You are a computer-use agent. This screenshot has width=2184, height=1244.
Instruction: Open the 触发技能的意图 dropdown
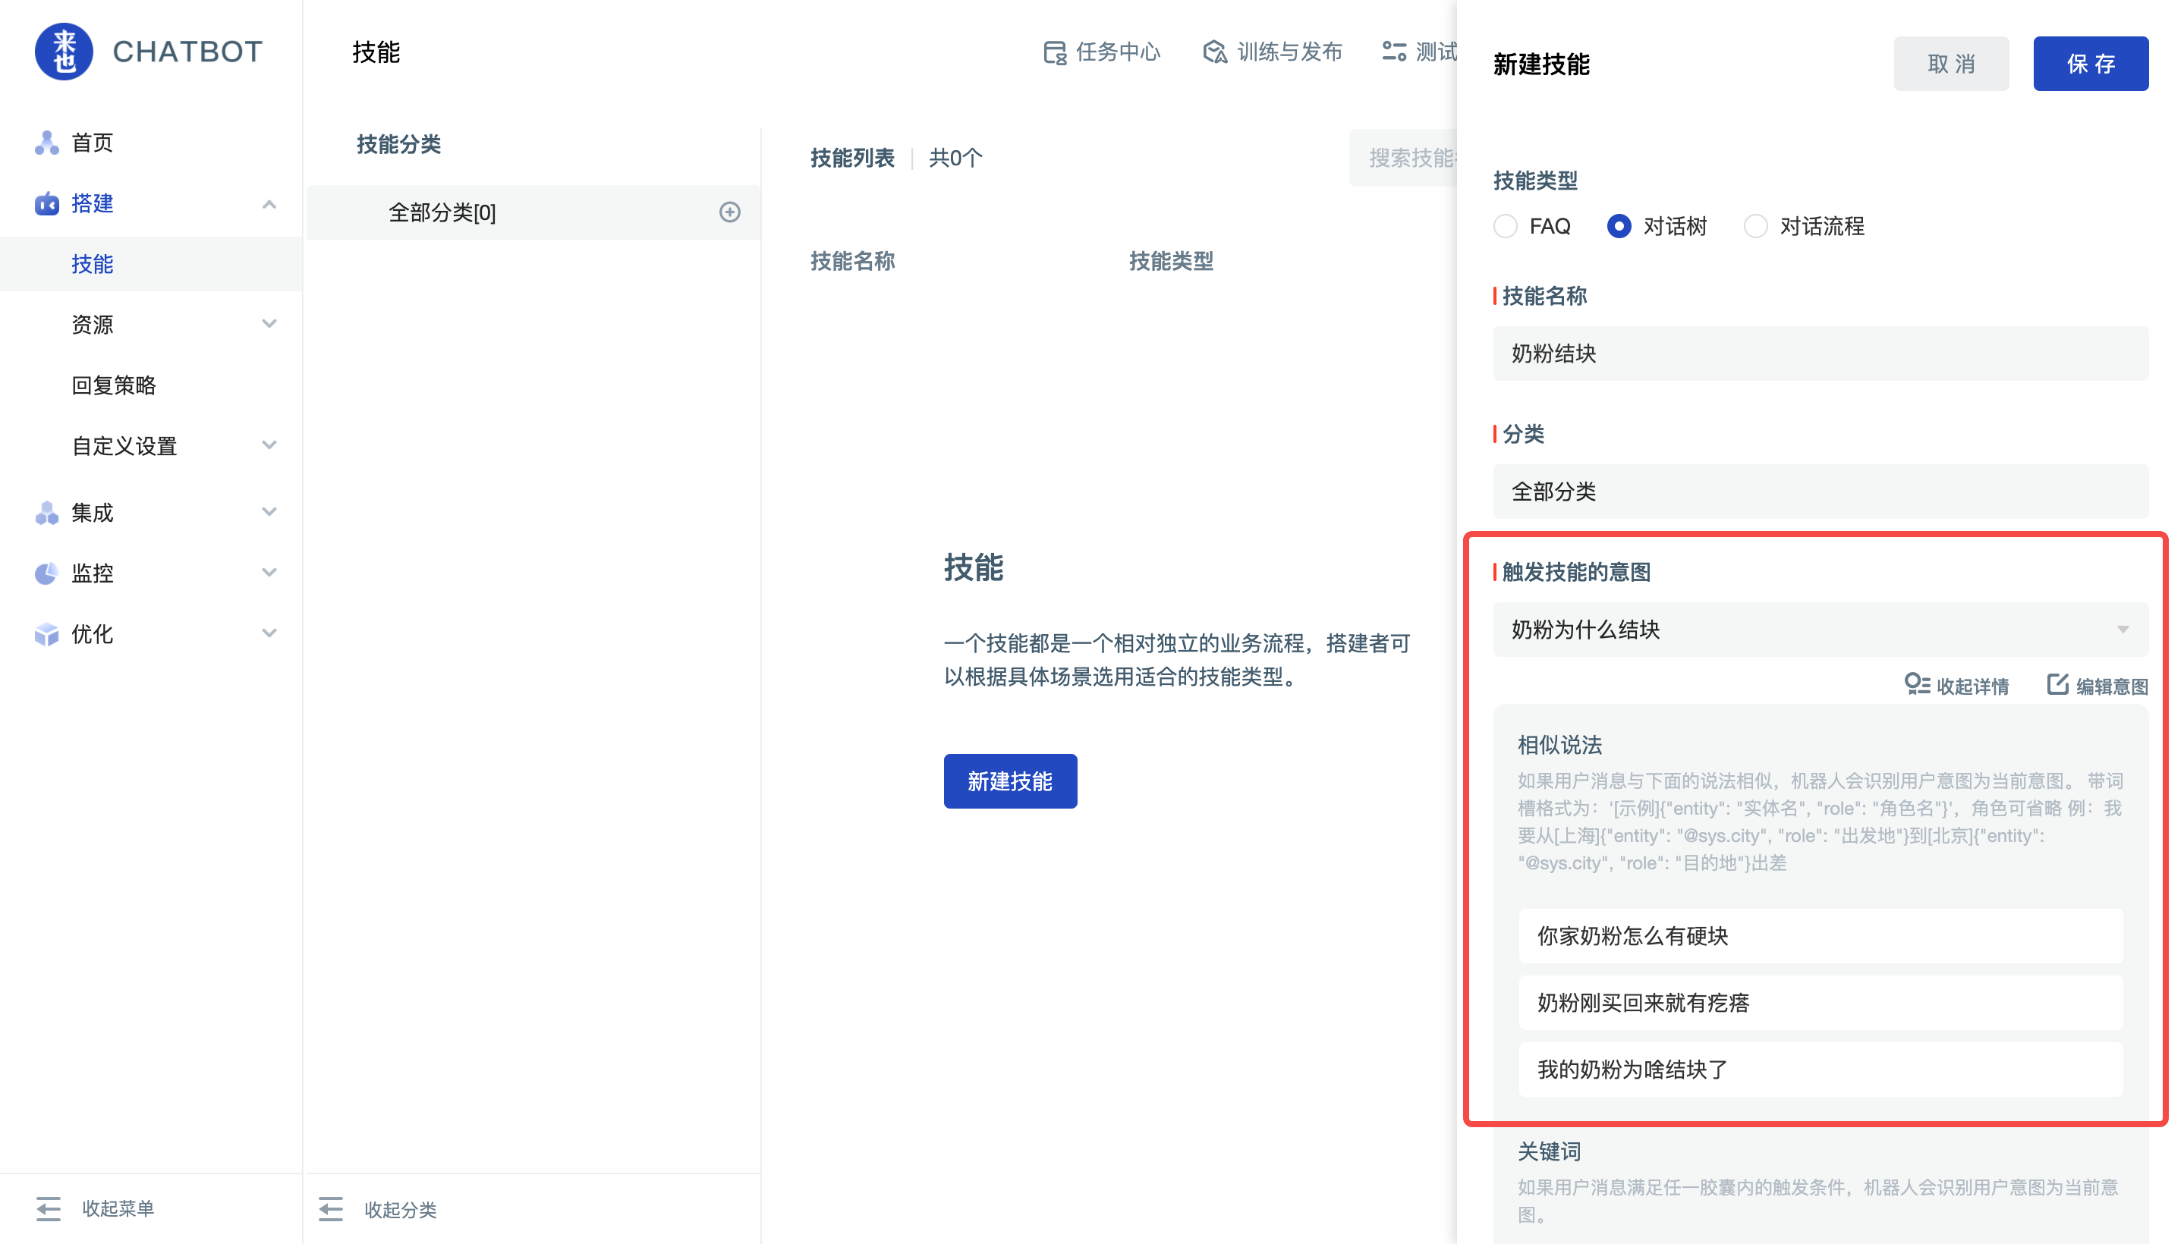click(1820, 630)
